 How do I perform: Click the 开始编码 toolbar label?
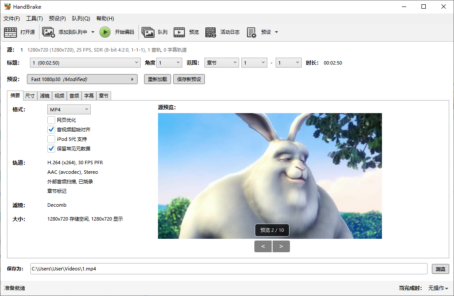click(x=125, y=32)
